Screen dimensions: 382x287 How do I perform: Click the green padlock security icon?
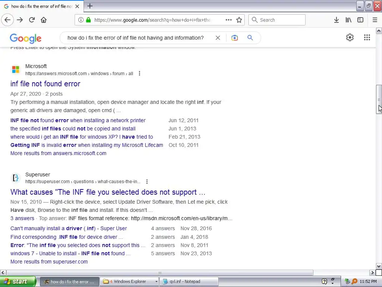[88, 20]
